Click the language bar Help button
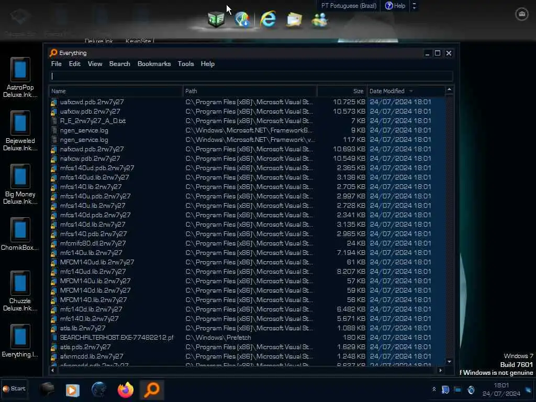 (x=395, y=6)
